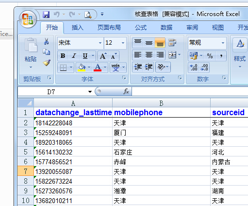Click the Increase Indent icon
Image resolution: width=248 pixels, height=206 pixels.
click(149, 67)
